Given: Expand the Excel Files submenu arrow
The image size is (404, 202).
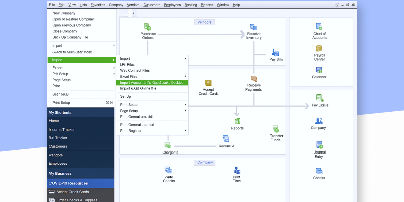Looking at the screenshot, I should 185,77.
